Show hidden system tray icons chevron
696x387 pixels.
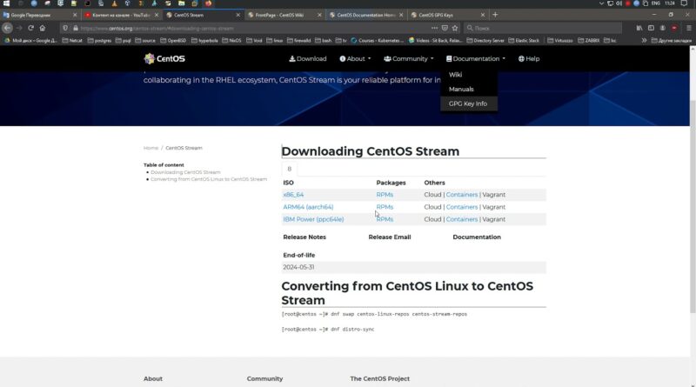coord(601,3)
